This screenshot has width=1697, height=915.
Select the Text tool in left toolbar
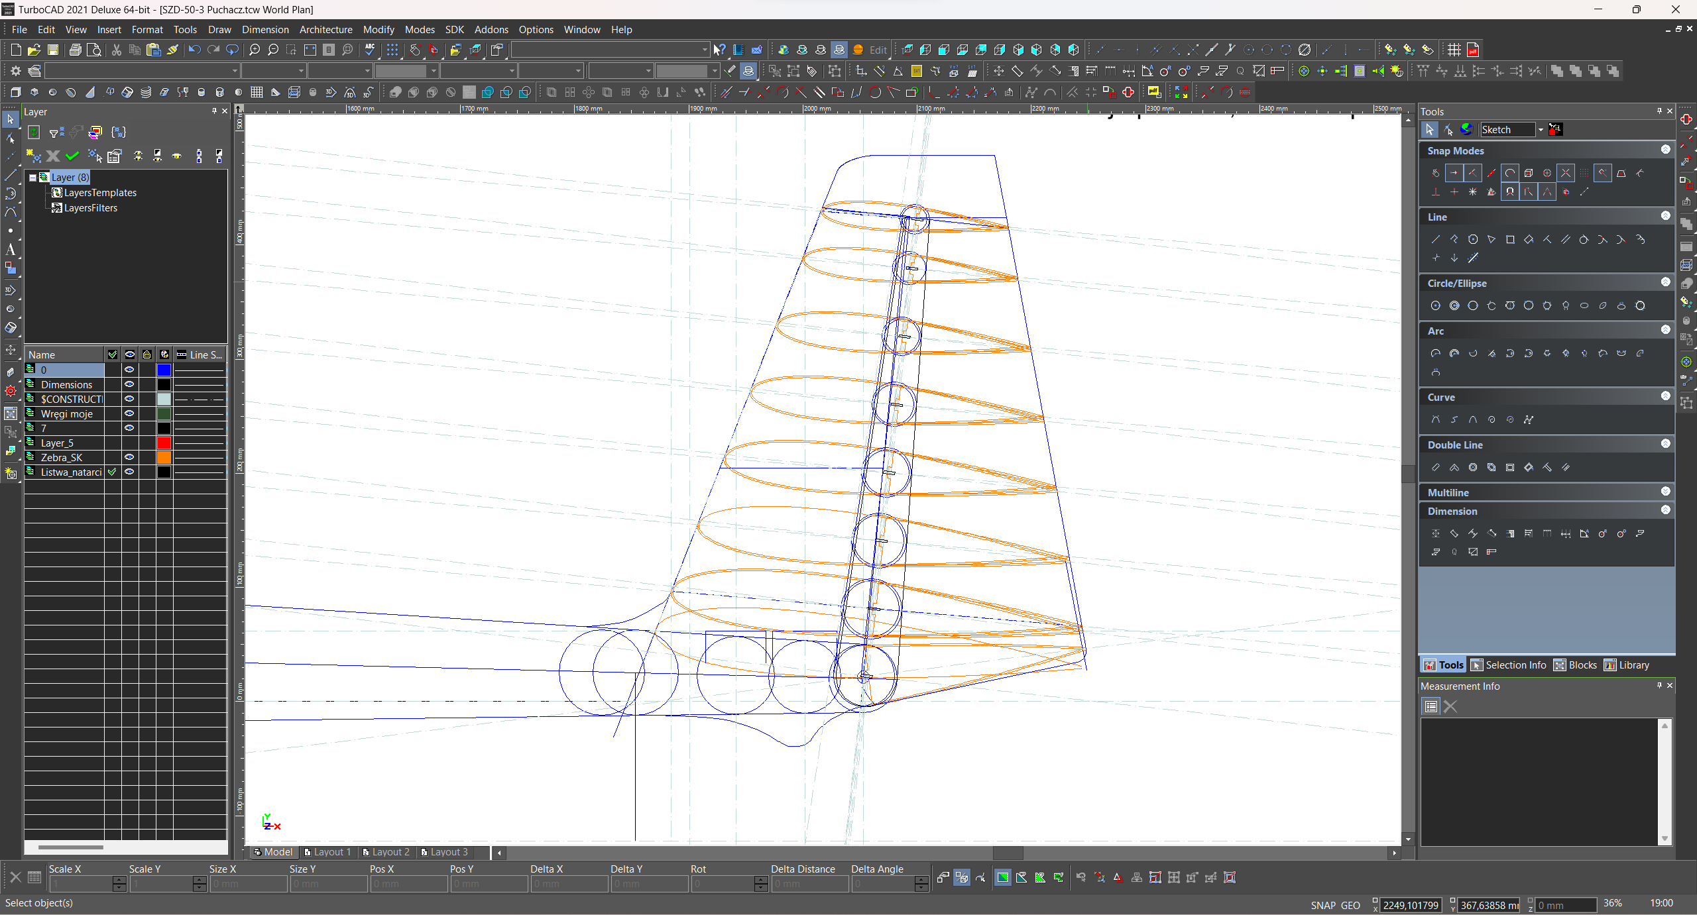pos(11,250)
